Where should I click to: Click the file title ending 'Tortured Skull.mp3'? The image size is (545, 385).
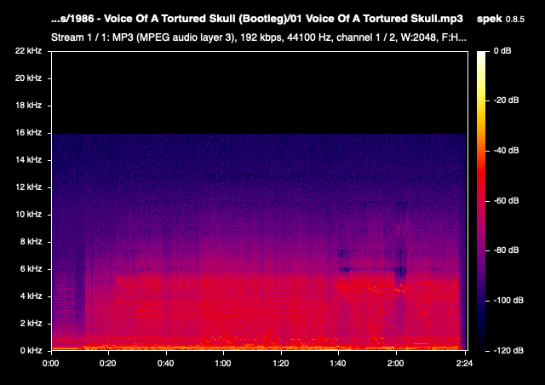click(x=257, y=19)
